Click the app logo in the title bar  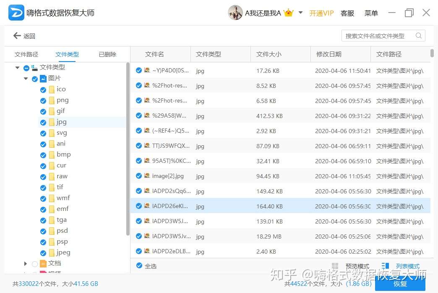[x=16, y=13]
